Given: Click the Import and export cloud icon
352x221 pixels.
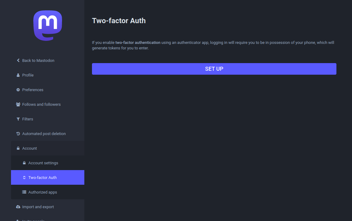Looking at the screenshot, I should pos(18,207).
